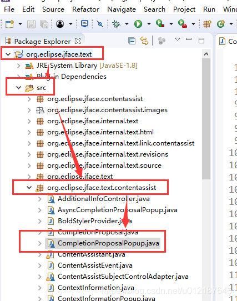Open the Edit menu
This screenshot has height=301, width=237.
point(28,9)
